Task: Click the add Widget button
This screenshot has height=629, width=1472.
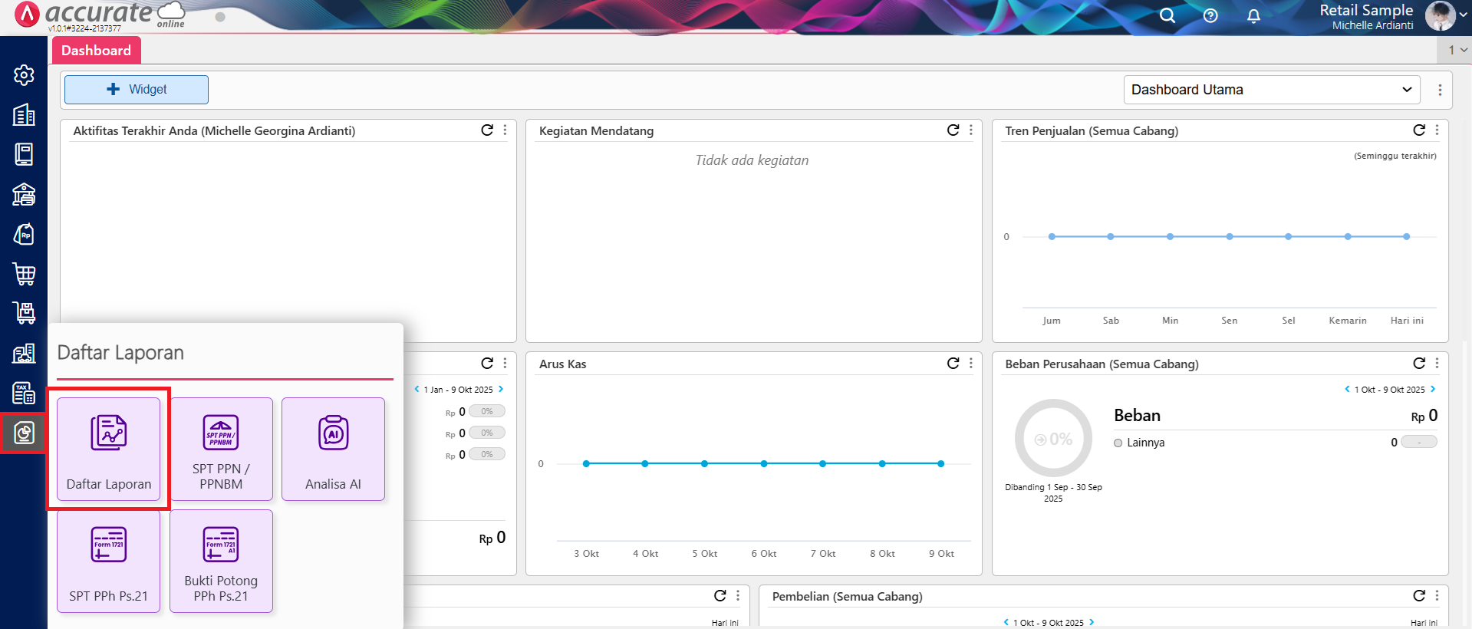Action: (137, 90)
